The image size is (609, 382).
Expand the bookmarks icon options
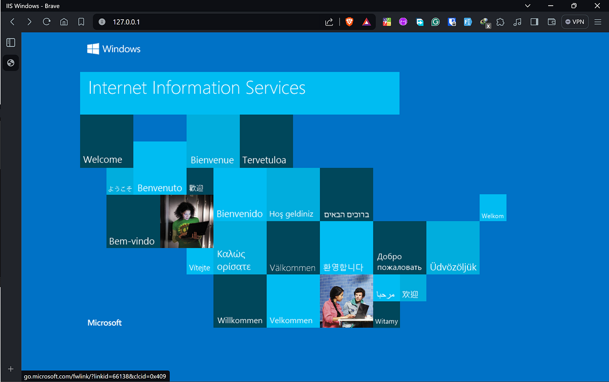tap(81, 22)
